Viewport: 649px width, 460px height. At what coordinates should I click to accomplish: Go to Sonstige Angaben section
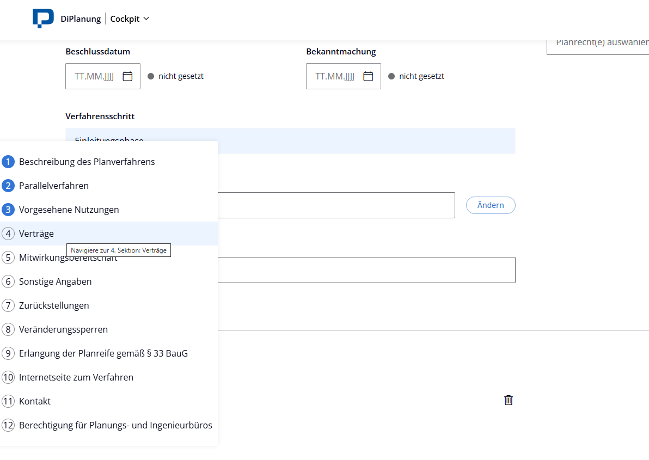pyautogui.click(x=55, y=281)
